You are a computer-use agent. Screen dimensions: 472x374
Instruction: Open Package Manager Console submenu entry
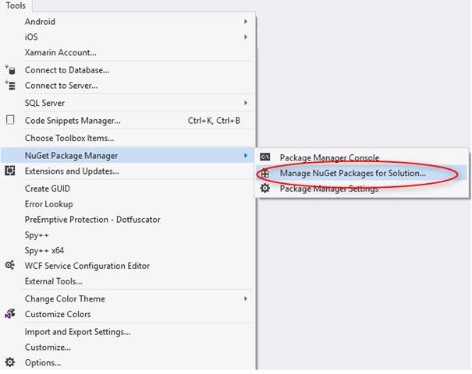[362, 157]
